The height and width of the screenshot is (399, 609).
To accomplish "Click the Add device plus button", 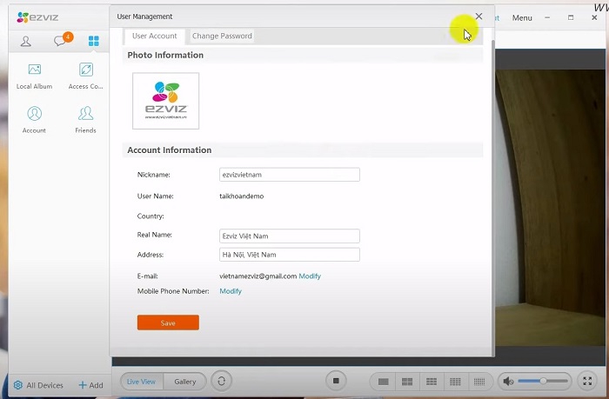I will (90, 385).
